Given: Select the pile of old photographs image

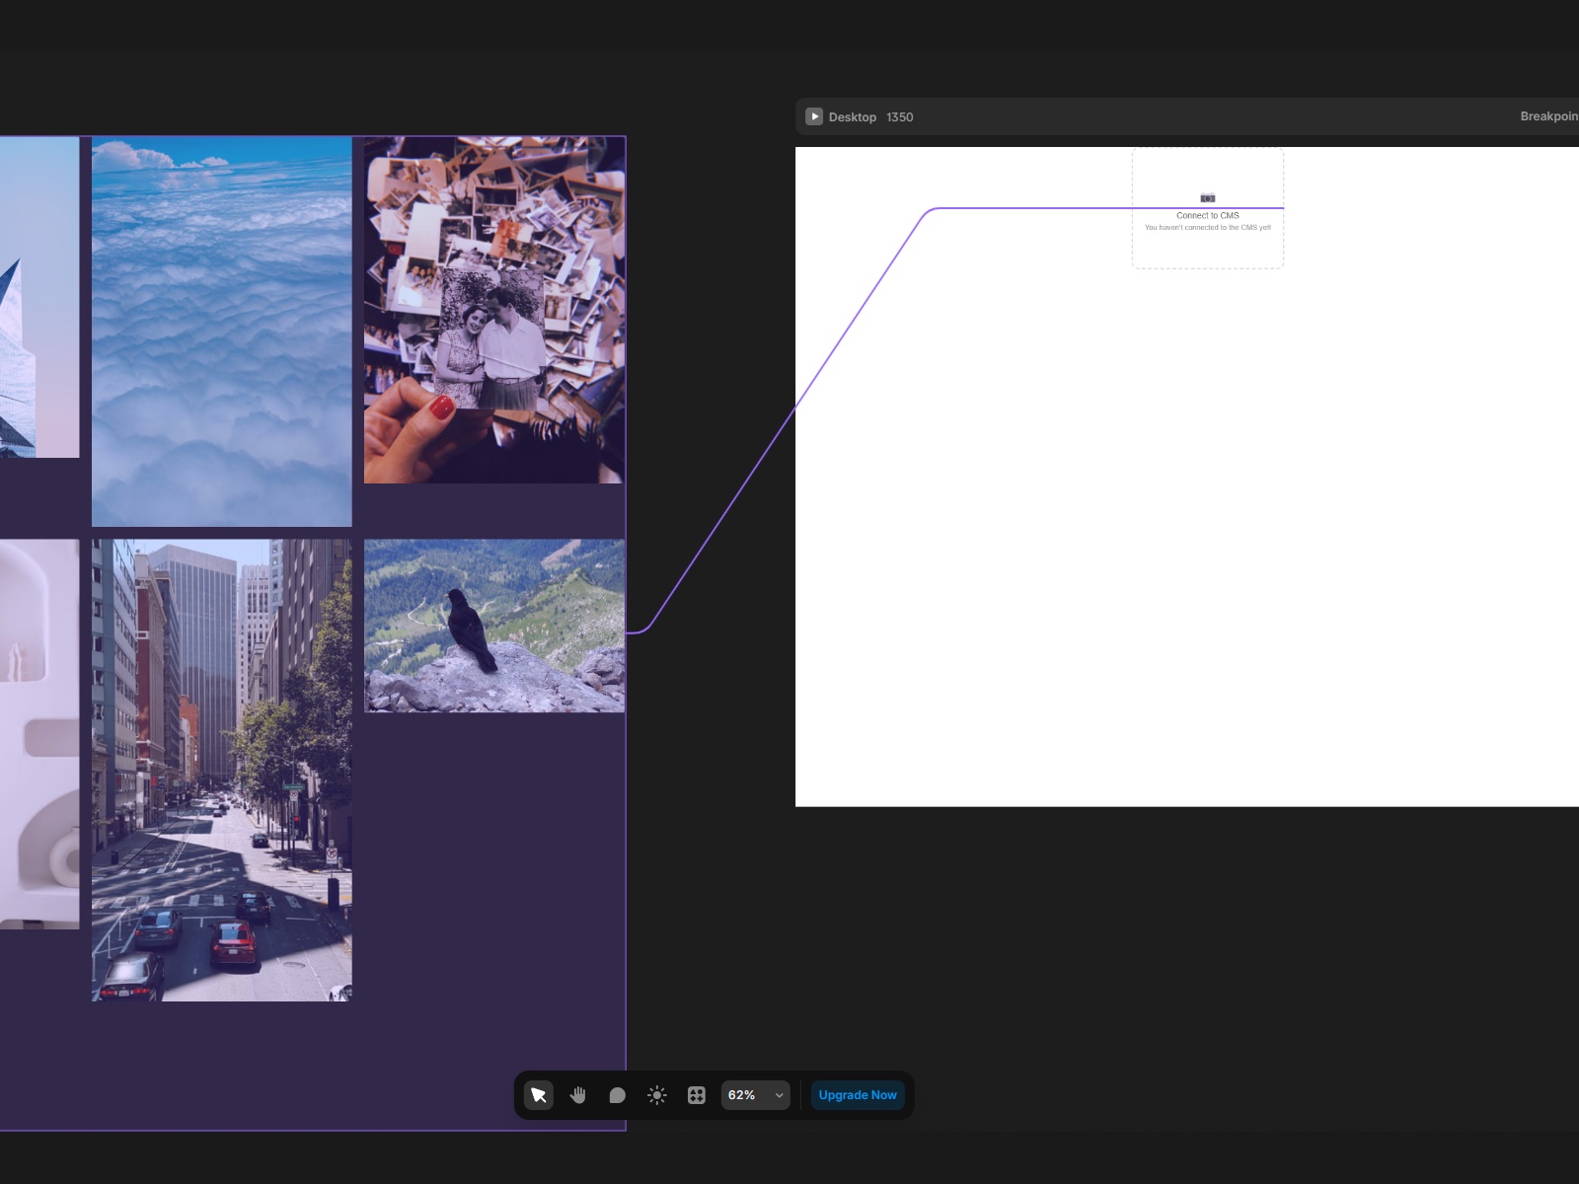Looking at the screenshot, I should 494,310.
